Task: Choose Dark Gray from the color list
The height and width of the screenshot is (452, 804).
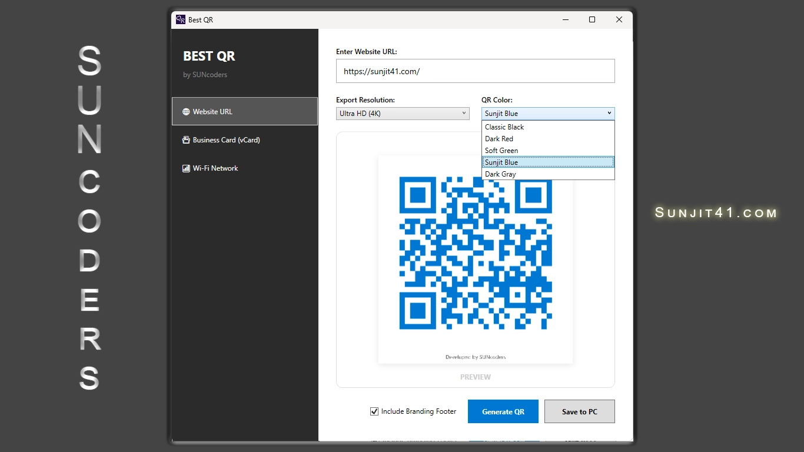Action: [548, 174]
